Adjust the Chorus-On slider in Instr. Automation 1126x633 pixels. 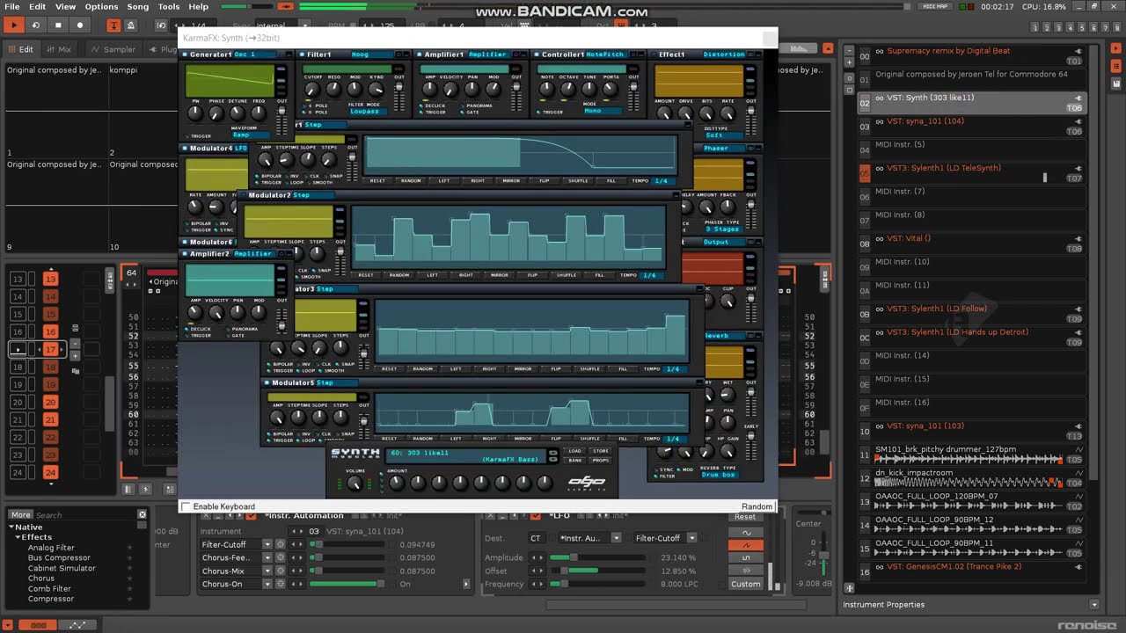[347, 584]
